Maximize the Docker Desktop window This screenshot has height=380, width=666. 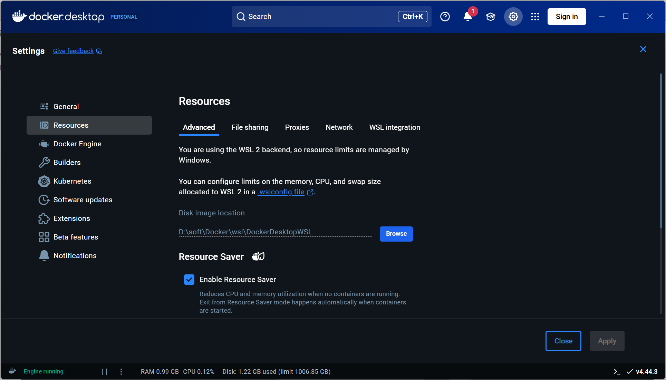click(626, 16)
